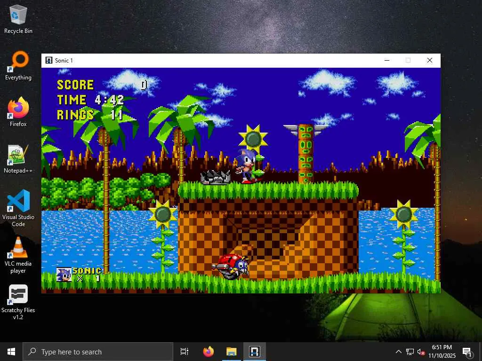
Task: Select the Firefox desktop shortcut
Action: (18, 112)
